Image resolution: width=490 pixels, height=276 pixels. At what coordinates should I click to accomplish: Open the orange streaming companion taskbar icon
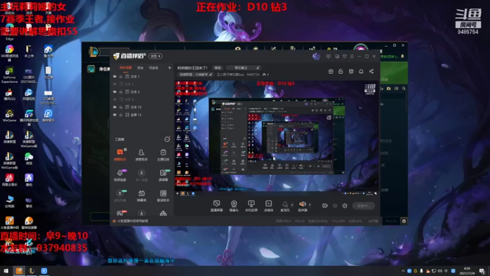click(x=19, y=271)
